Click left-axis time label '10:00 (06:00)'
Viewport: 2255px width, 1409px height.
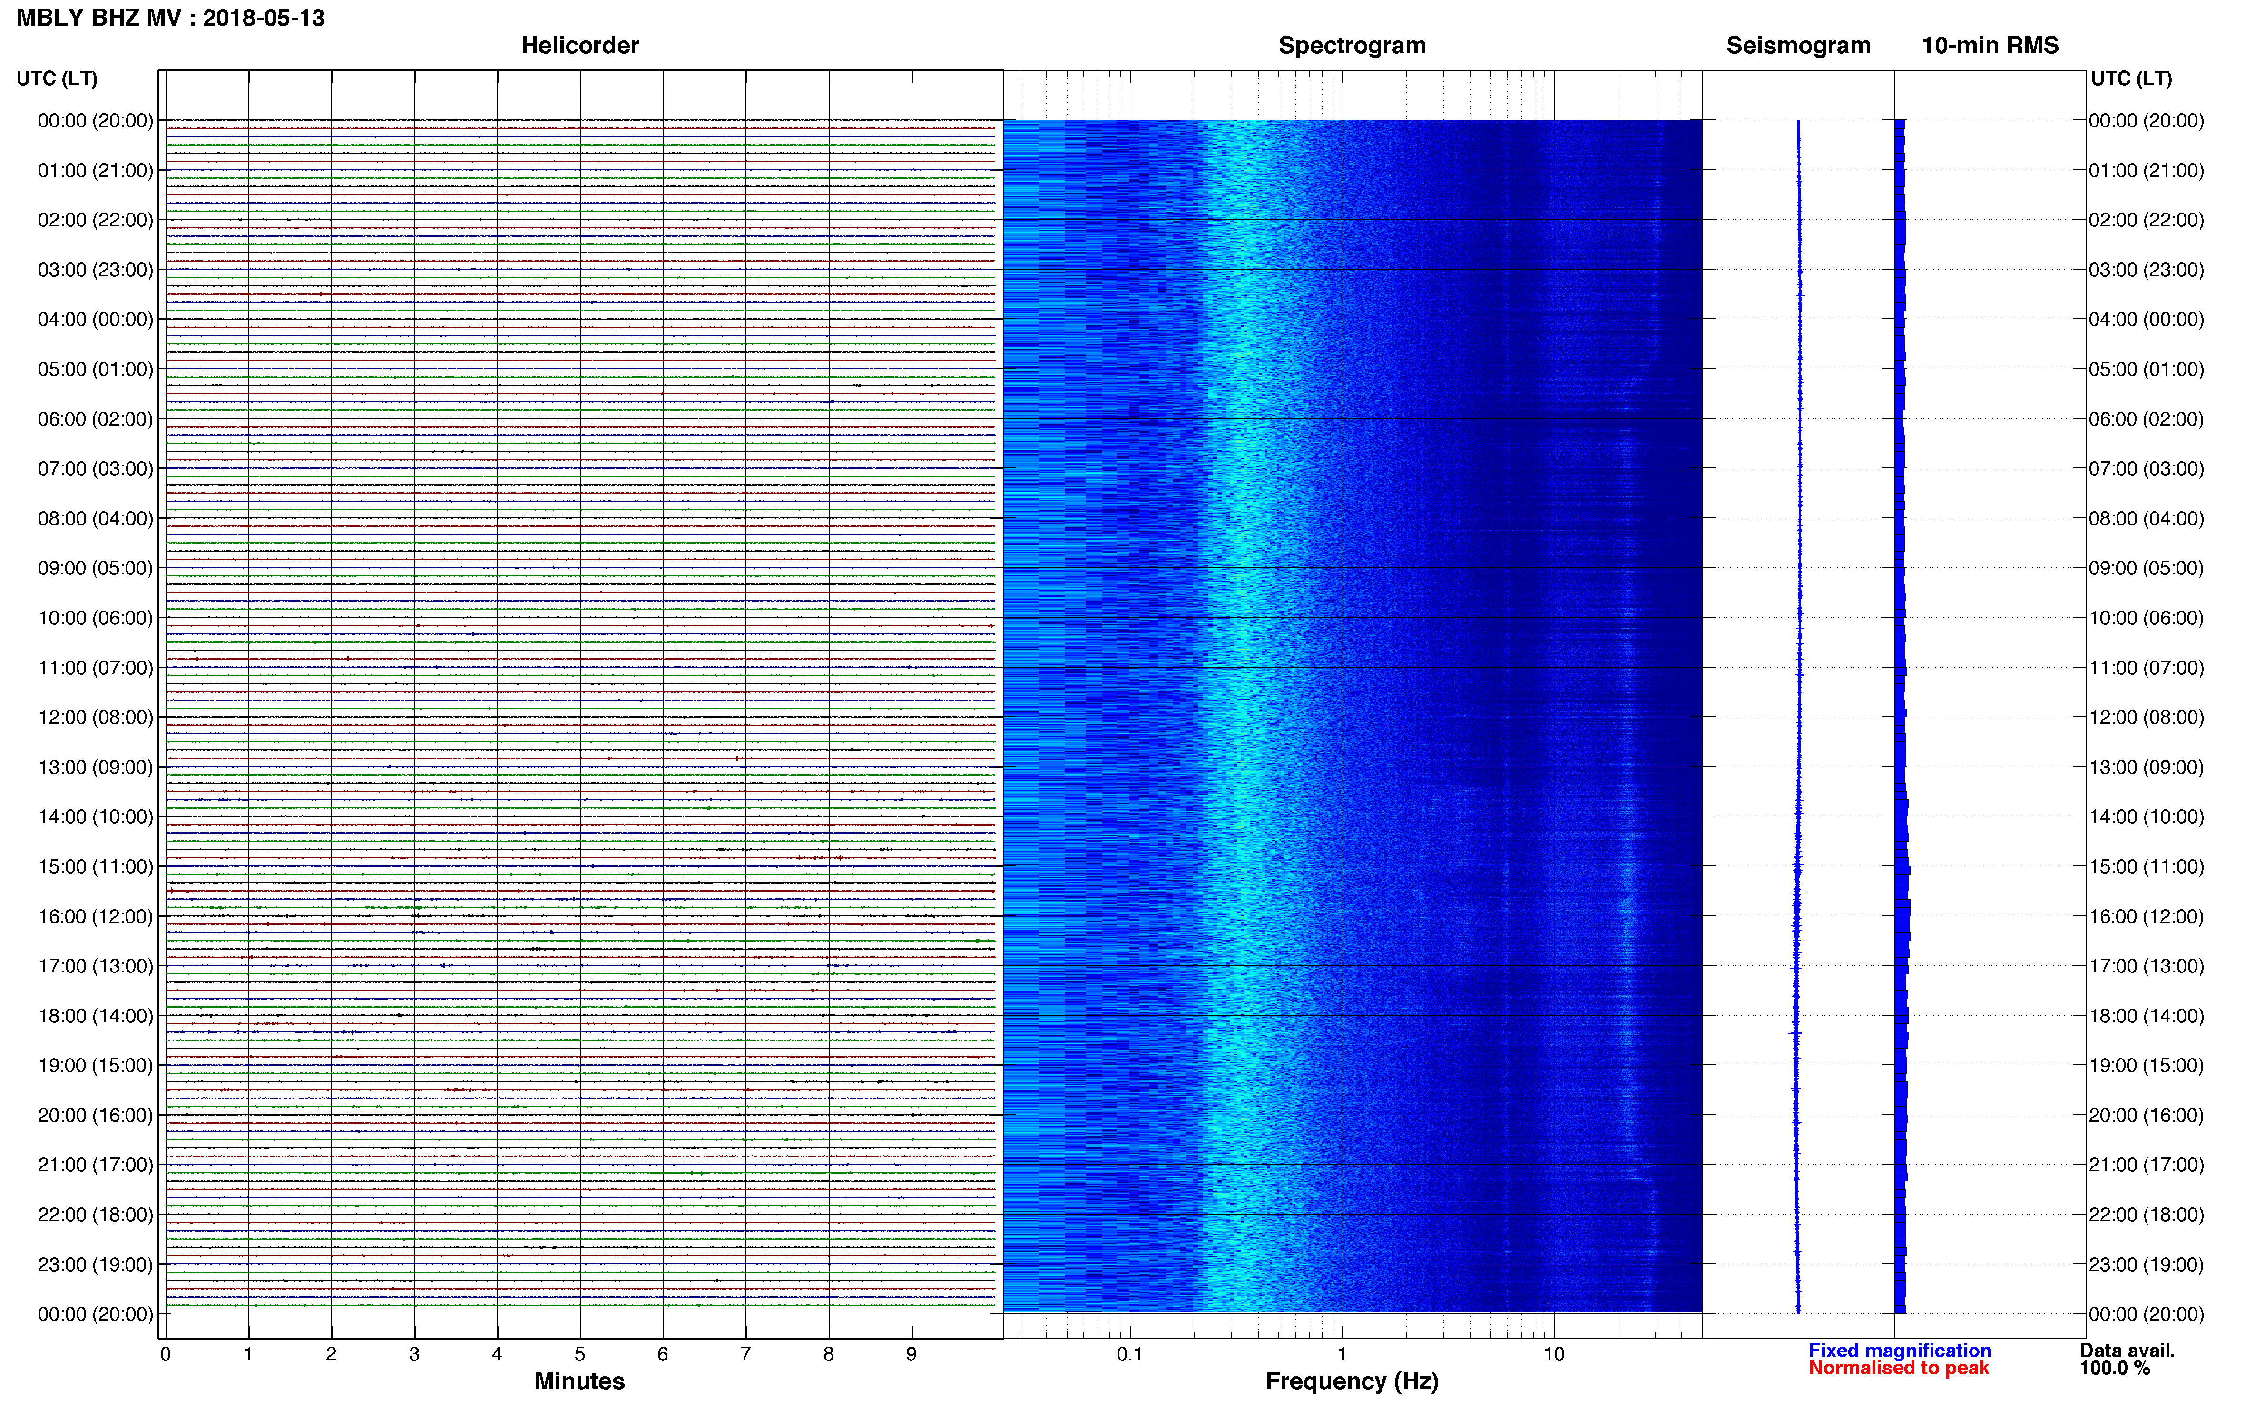[95, 618]
